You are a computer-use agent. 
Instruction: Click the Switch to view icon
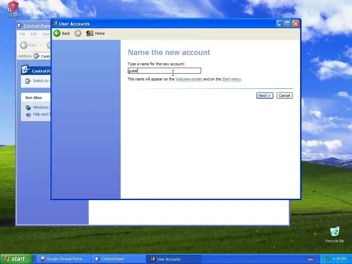point(28,81)
